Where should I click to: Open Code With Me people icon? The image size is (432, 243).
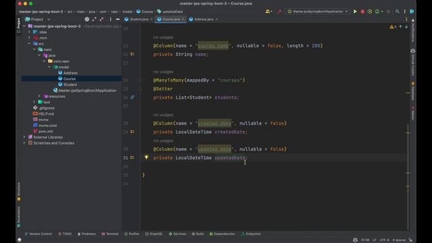coord(269,11)
